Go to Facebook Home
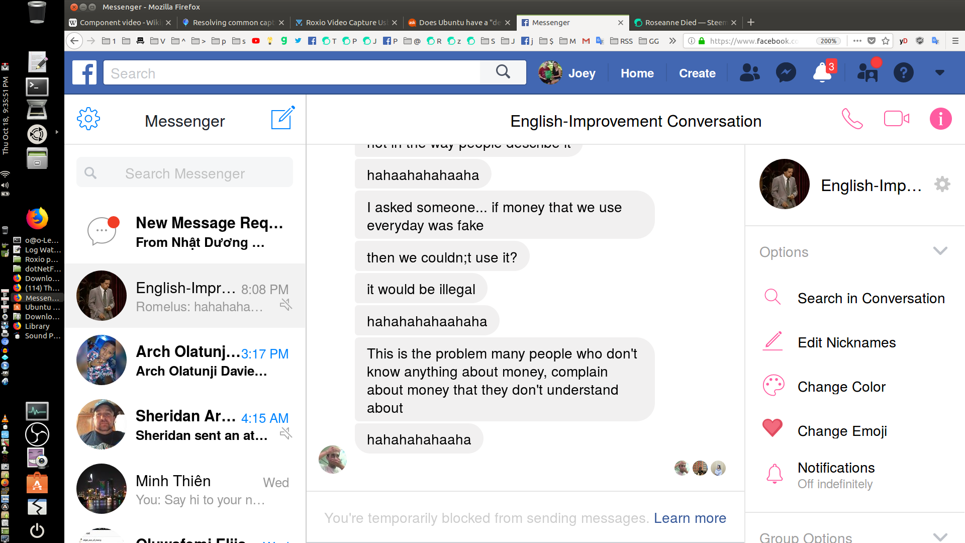This screenshot has width=965, height=543. click(637, 73)
